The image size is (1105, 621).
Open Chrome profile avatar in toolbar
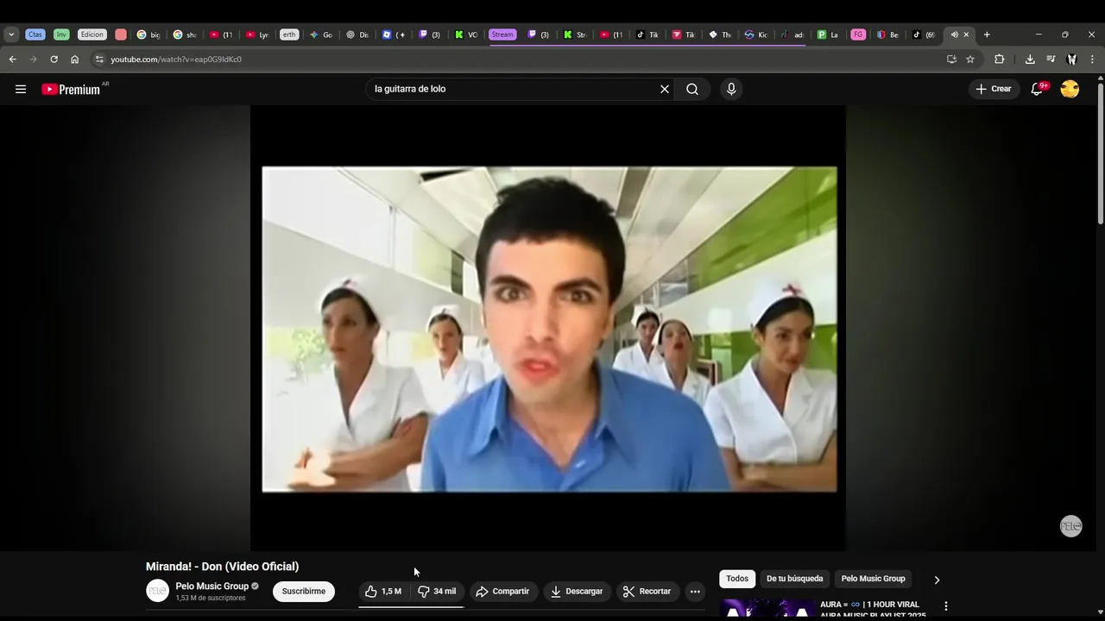[x=1071, y=60]
